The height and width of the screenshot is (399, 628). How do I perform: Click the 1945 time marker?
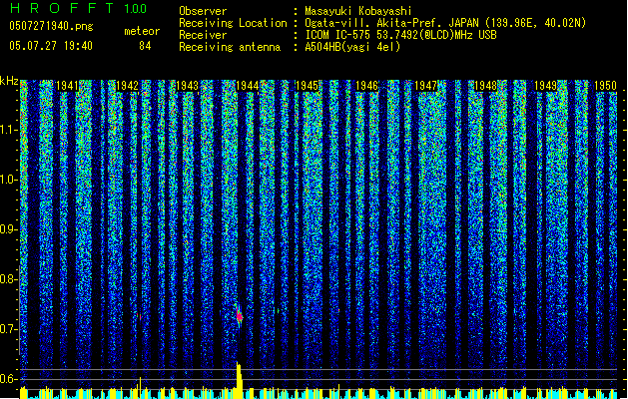tap(307, 86)
